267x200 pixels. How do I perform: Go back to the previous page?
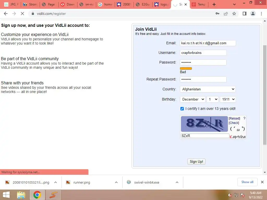(6, 14)
